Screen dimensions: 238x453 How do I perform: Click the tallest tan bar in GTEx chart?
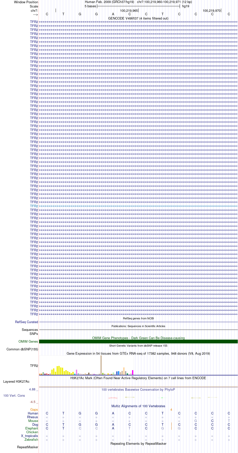pyautogui.click(x=101, y=365)
